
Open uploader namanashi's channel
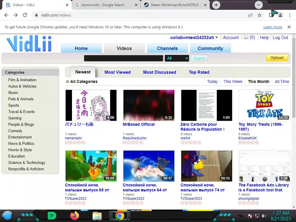click(x=73, y=138)
